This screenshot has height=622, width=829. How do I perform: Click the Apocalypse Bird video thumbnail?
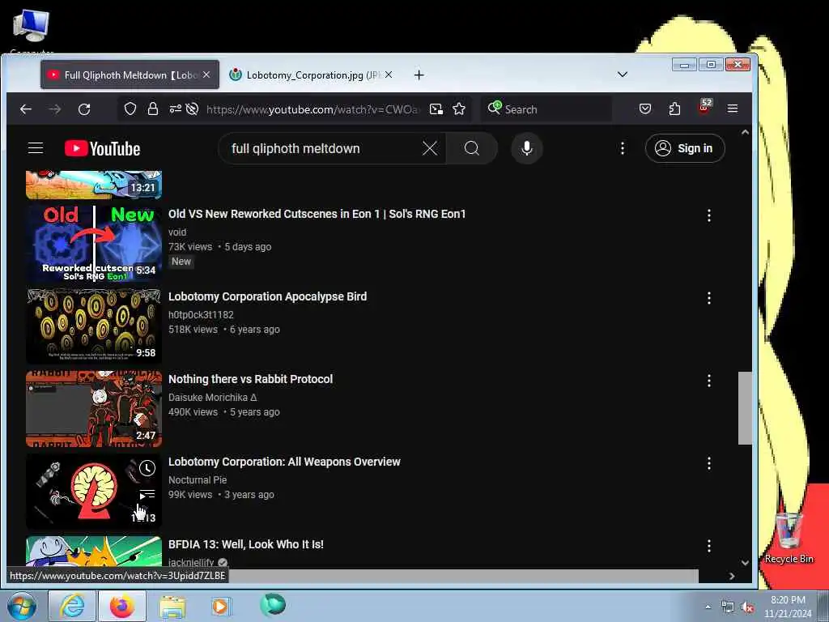(94, 326)
